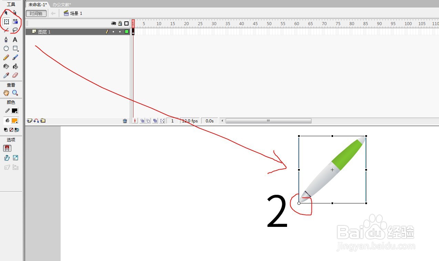Click the Add Motion Guide icon
The width and height of the screenshot is (439, 261).
click(x=36, y=121)
